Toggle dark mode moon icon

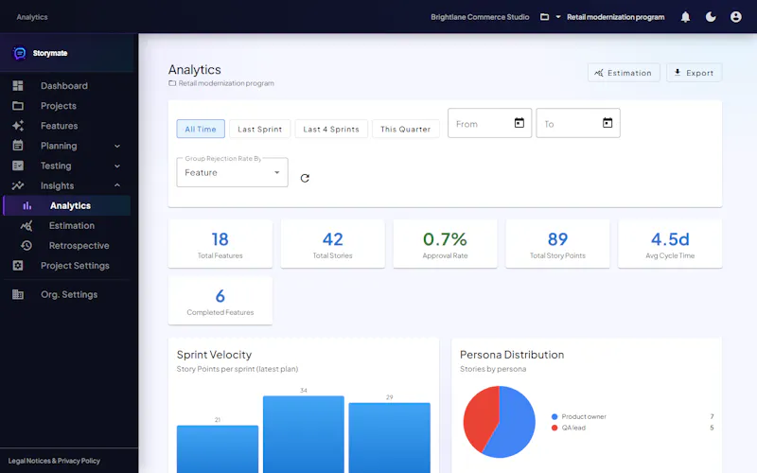coord(711,17)
